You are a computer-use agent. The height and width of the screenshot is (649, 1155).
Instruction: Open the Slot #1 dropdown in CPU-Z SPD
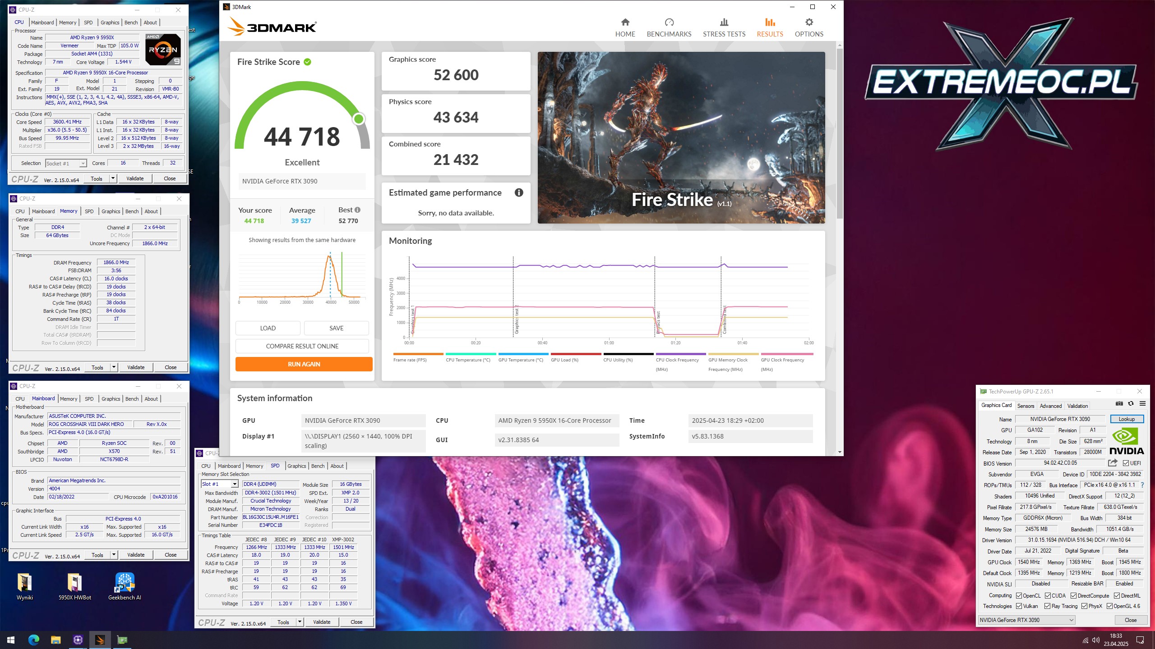[219, 484]
